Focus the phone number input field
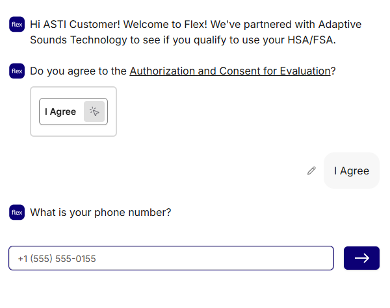 click(171, 258)
